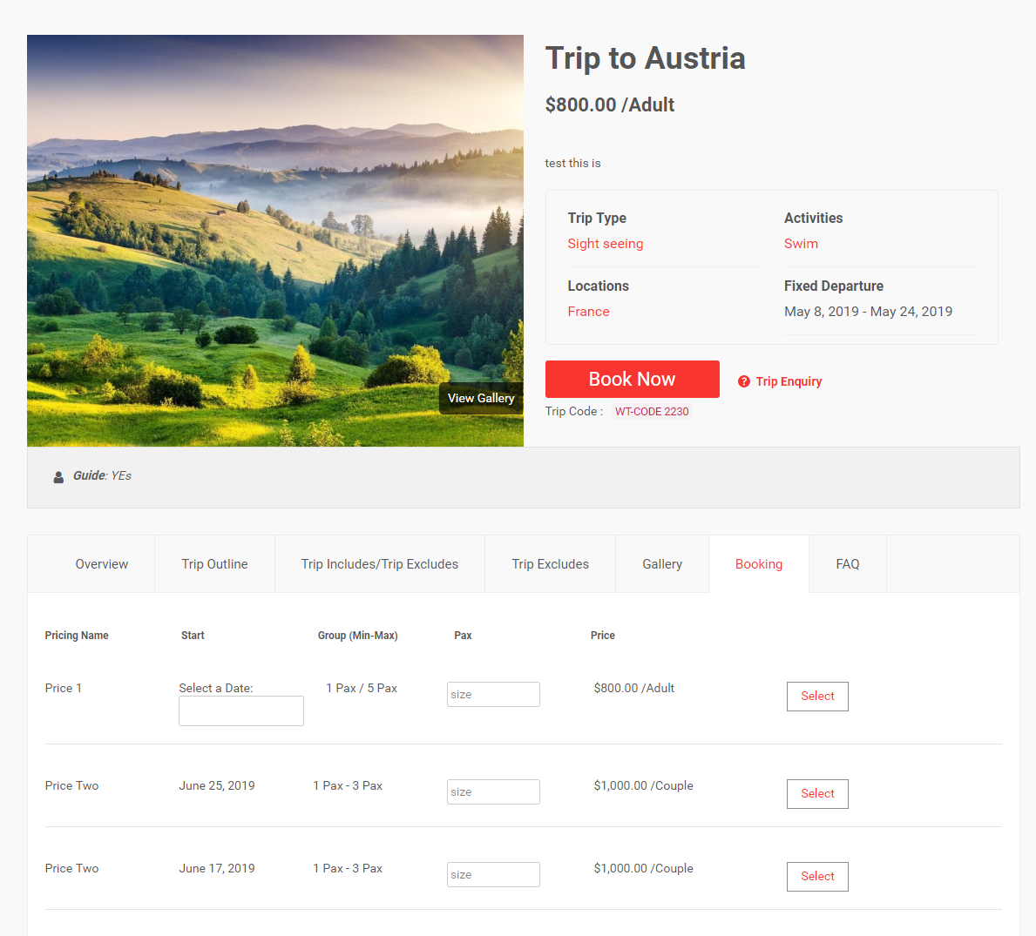
Task: Click Select for the June 17, 2019 row
Action: click(817, 877)
